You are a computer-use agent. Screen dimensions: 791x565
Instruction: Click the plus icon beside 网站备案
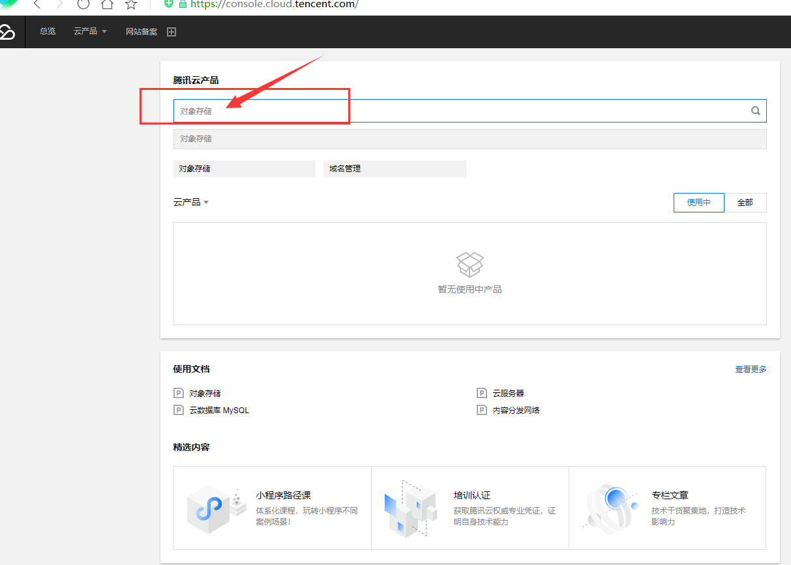[172, 32]
